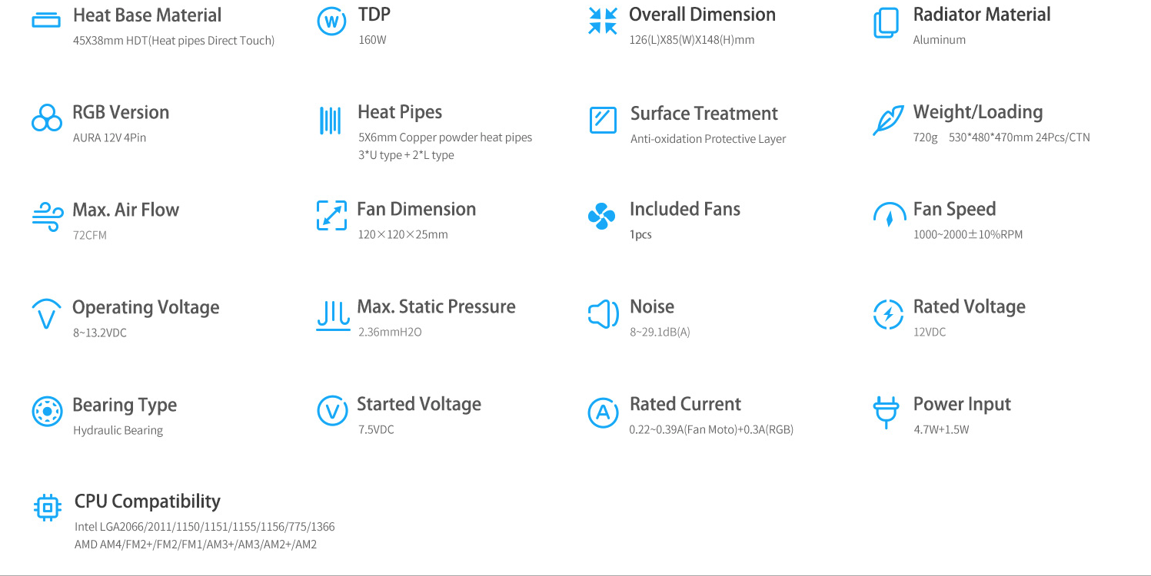
Task: Click the CPU Compatibility chip icon
Action: point(48,508)
